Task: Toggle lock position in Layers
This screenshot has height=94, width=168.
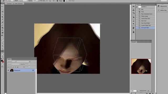Action: click(15, 67)
